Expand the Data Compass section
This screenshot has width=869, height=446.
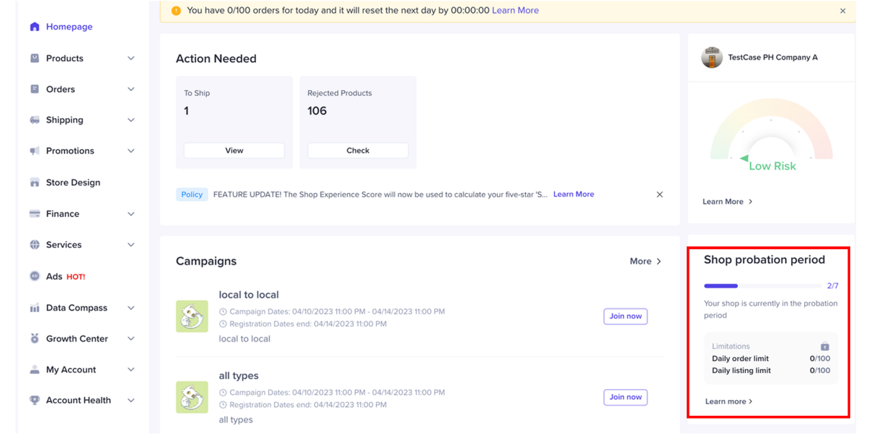[x=130, y=308]
